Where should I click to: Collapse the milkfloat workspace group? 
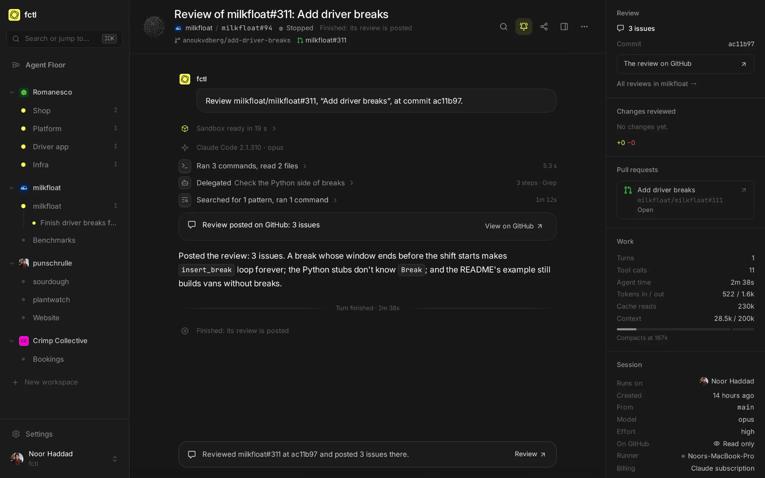[11, 188]
